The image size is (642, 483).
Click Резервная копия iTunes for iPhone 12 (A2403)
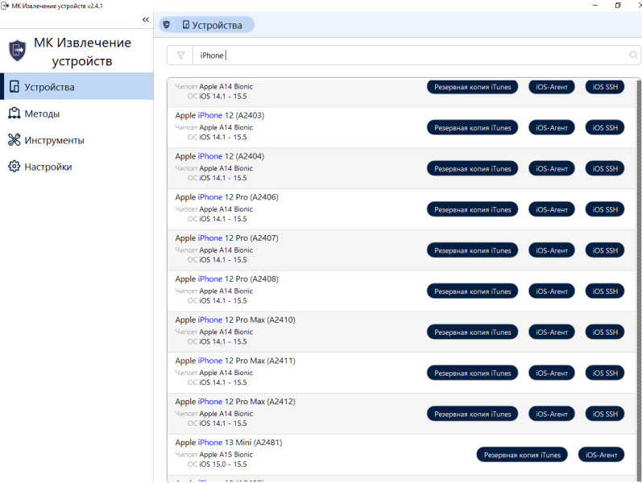coord(473,128)
